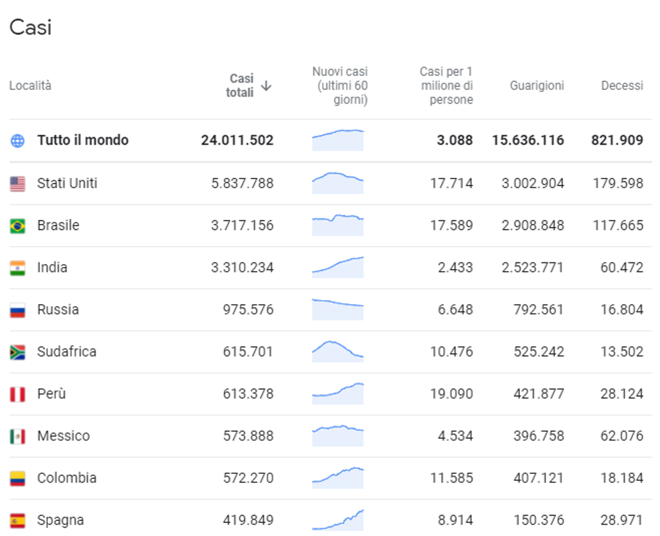Click the India new-cases trend chart

(338, 267)
